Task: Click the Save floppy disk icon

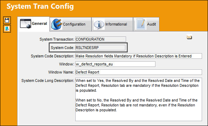Action: pos(7,20)
